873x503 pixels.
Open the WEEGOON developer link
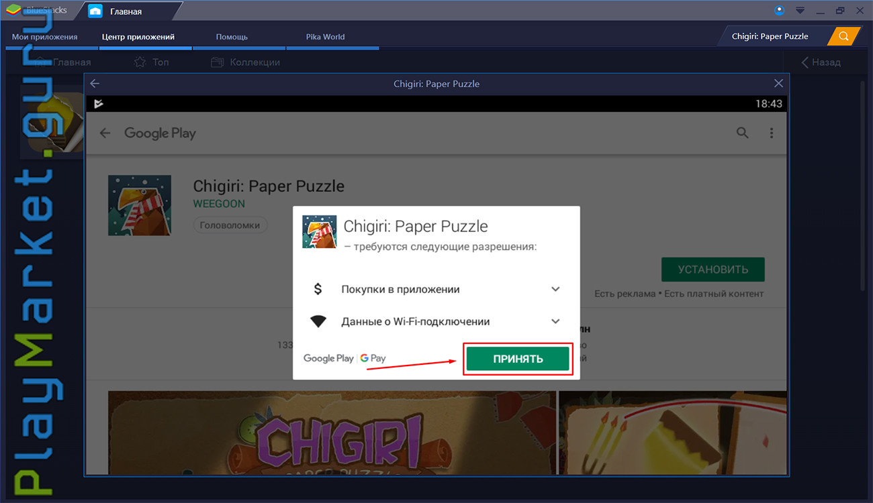click(219, 203)
